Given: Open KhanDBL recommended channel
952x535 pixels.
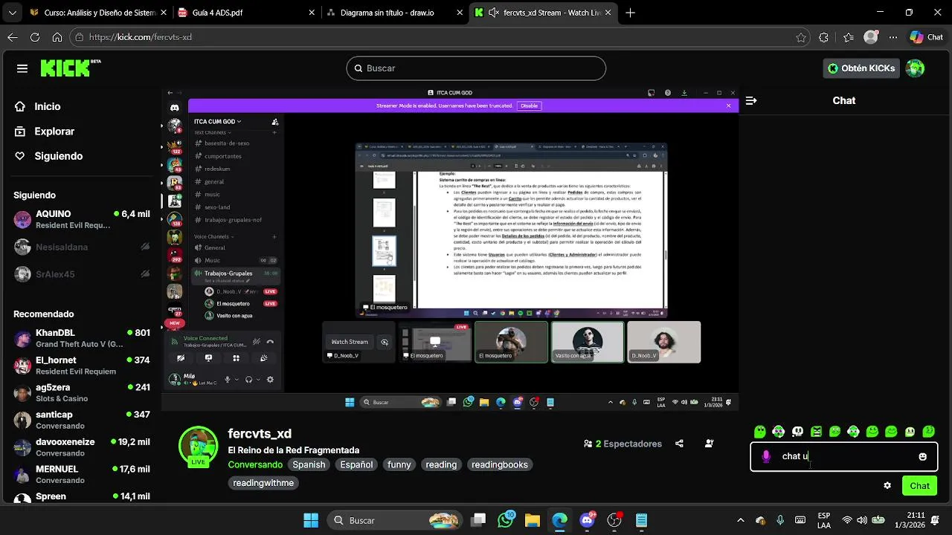Looking at the screenshot, I should click(82, 338).
